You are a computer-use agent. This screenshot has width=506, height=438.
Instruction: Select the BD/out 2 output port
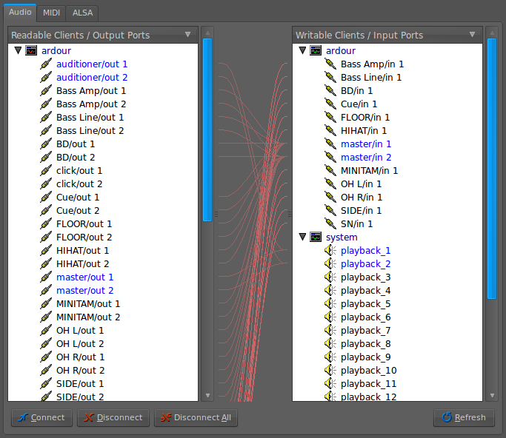(76, 158)
